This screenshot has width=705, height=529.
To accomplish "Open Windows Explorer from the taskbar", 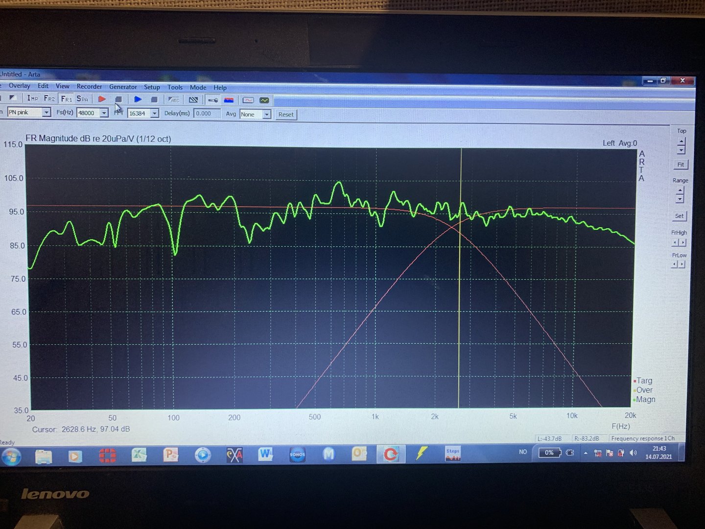I will tap(44, 456).
